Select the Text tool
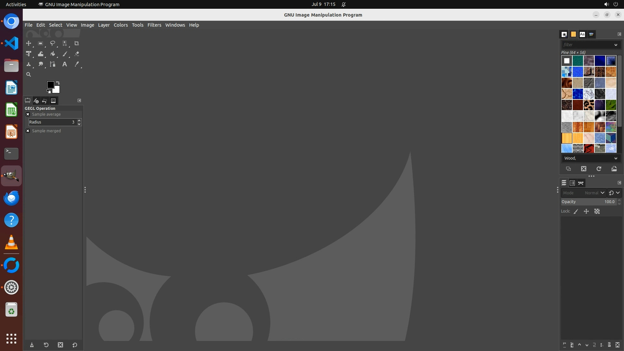The height and width of the screenshot is (351, 624). (x=65, y=64)
